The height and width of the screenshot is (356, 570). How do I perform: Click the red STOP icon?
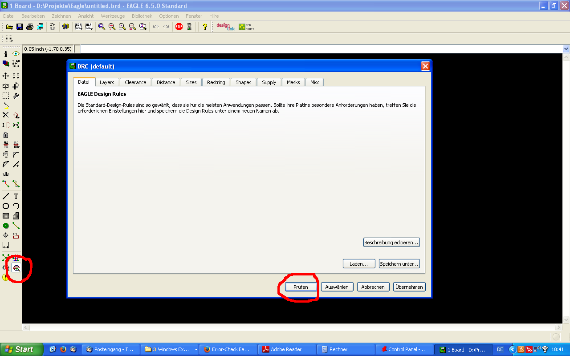[179, 27]
